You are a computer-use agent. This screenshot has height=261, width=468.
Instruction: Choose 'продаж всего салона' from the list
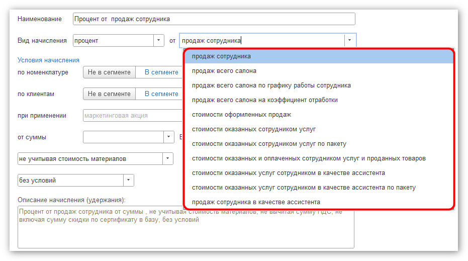coord(319,71)
